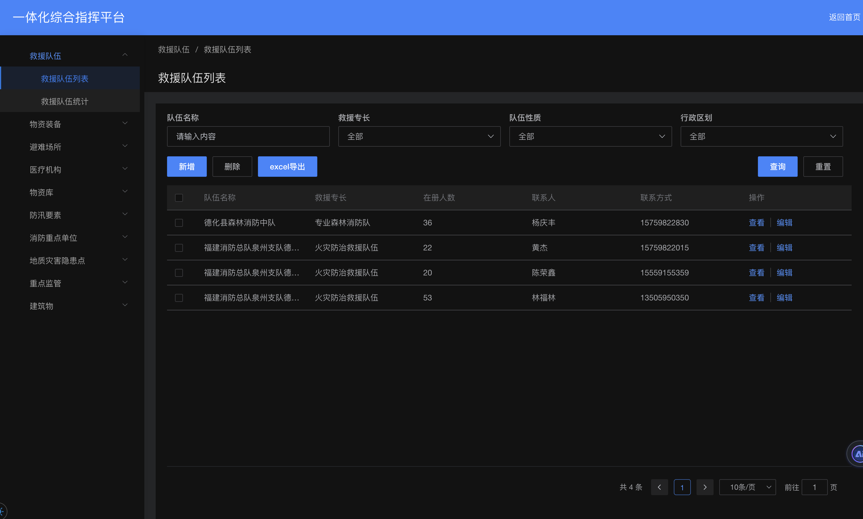
Task: Select 救援队伍列表 in the sidebar
Action: click(70, 78)
